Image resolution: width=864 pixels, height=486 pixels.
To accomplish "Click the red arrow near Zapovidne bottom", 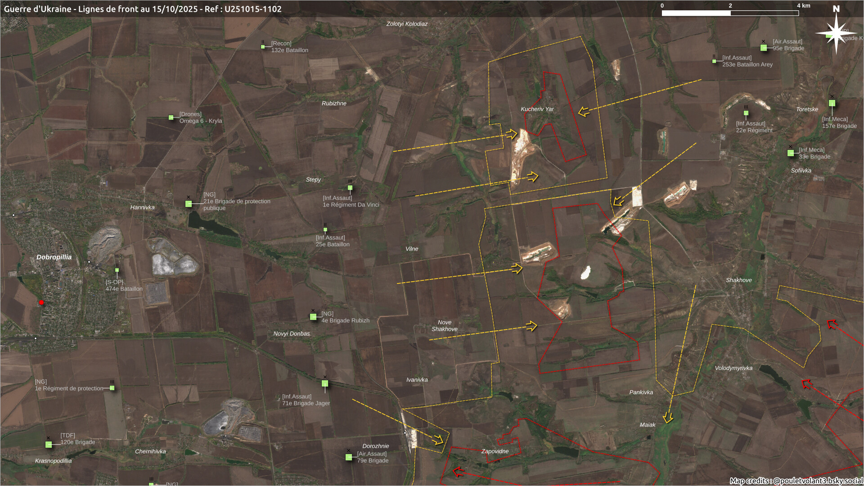I will click(458, 472).
